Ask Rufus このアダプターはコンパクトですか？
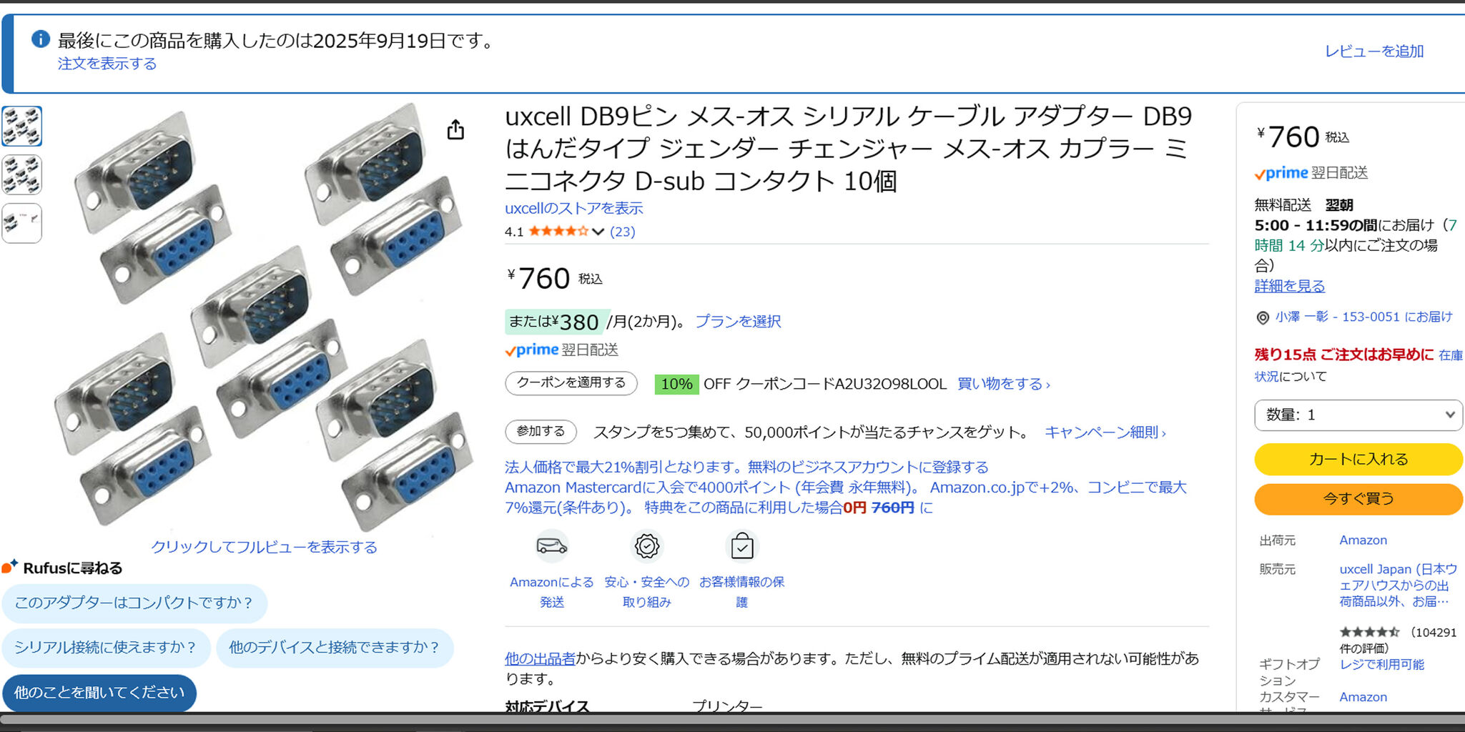This screenshot has width=1465, height=732. coord(134,603)
